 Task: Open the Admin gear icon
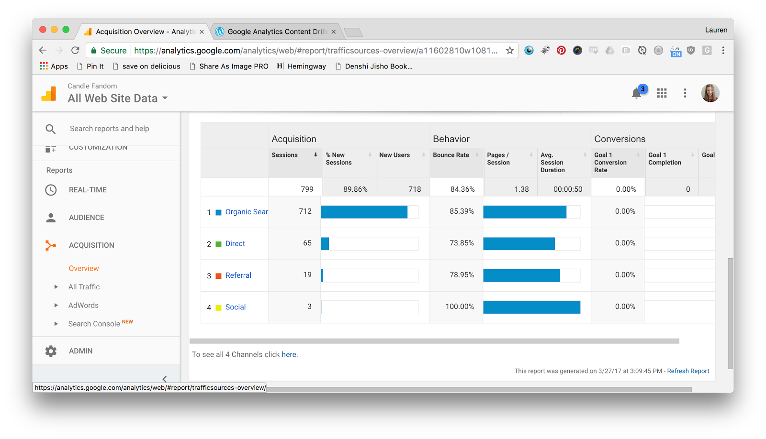pos(51,351)
